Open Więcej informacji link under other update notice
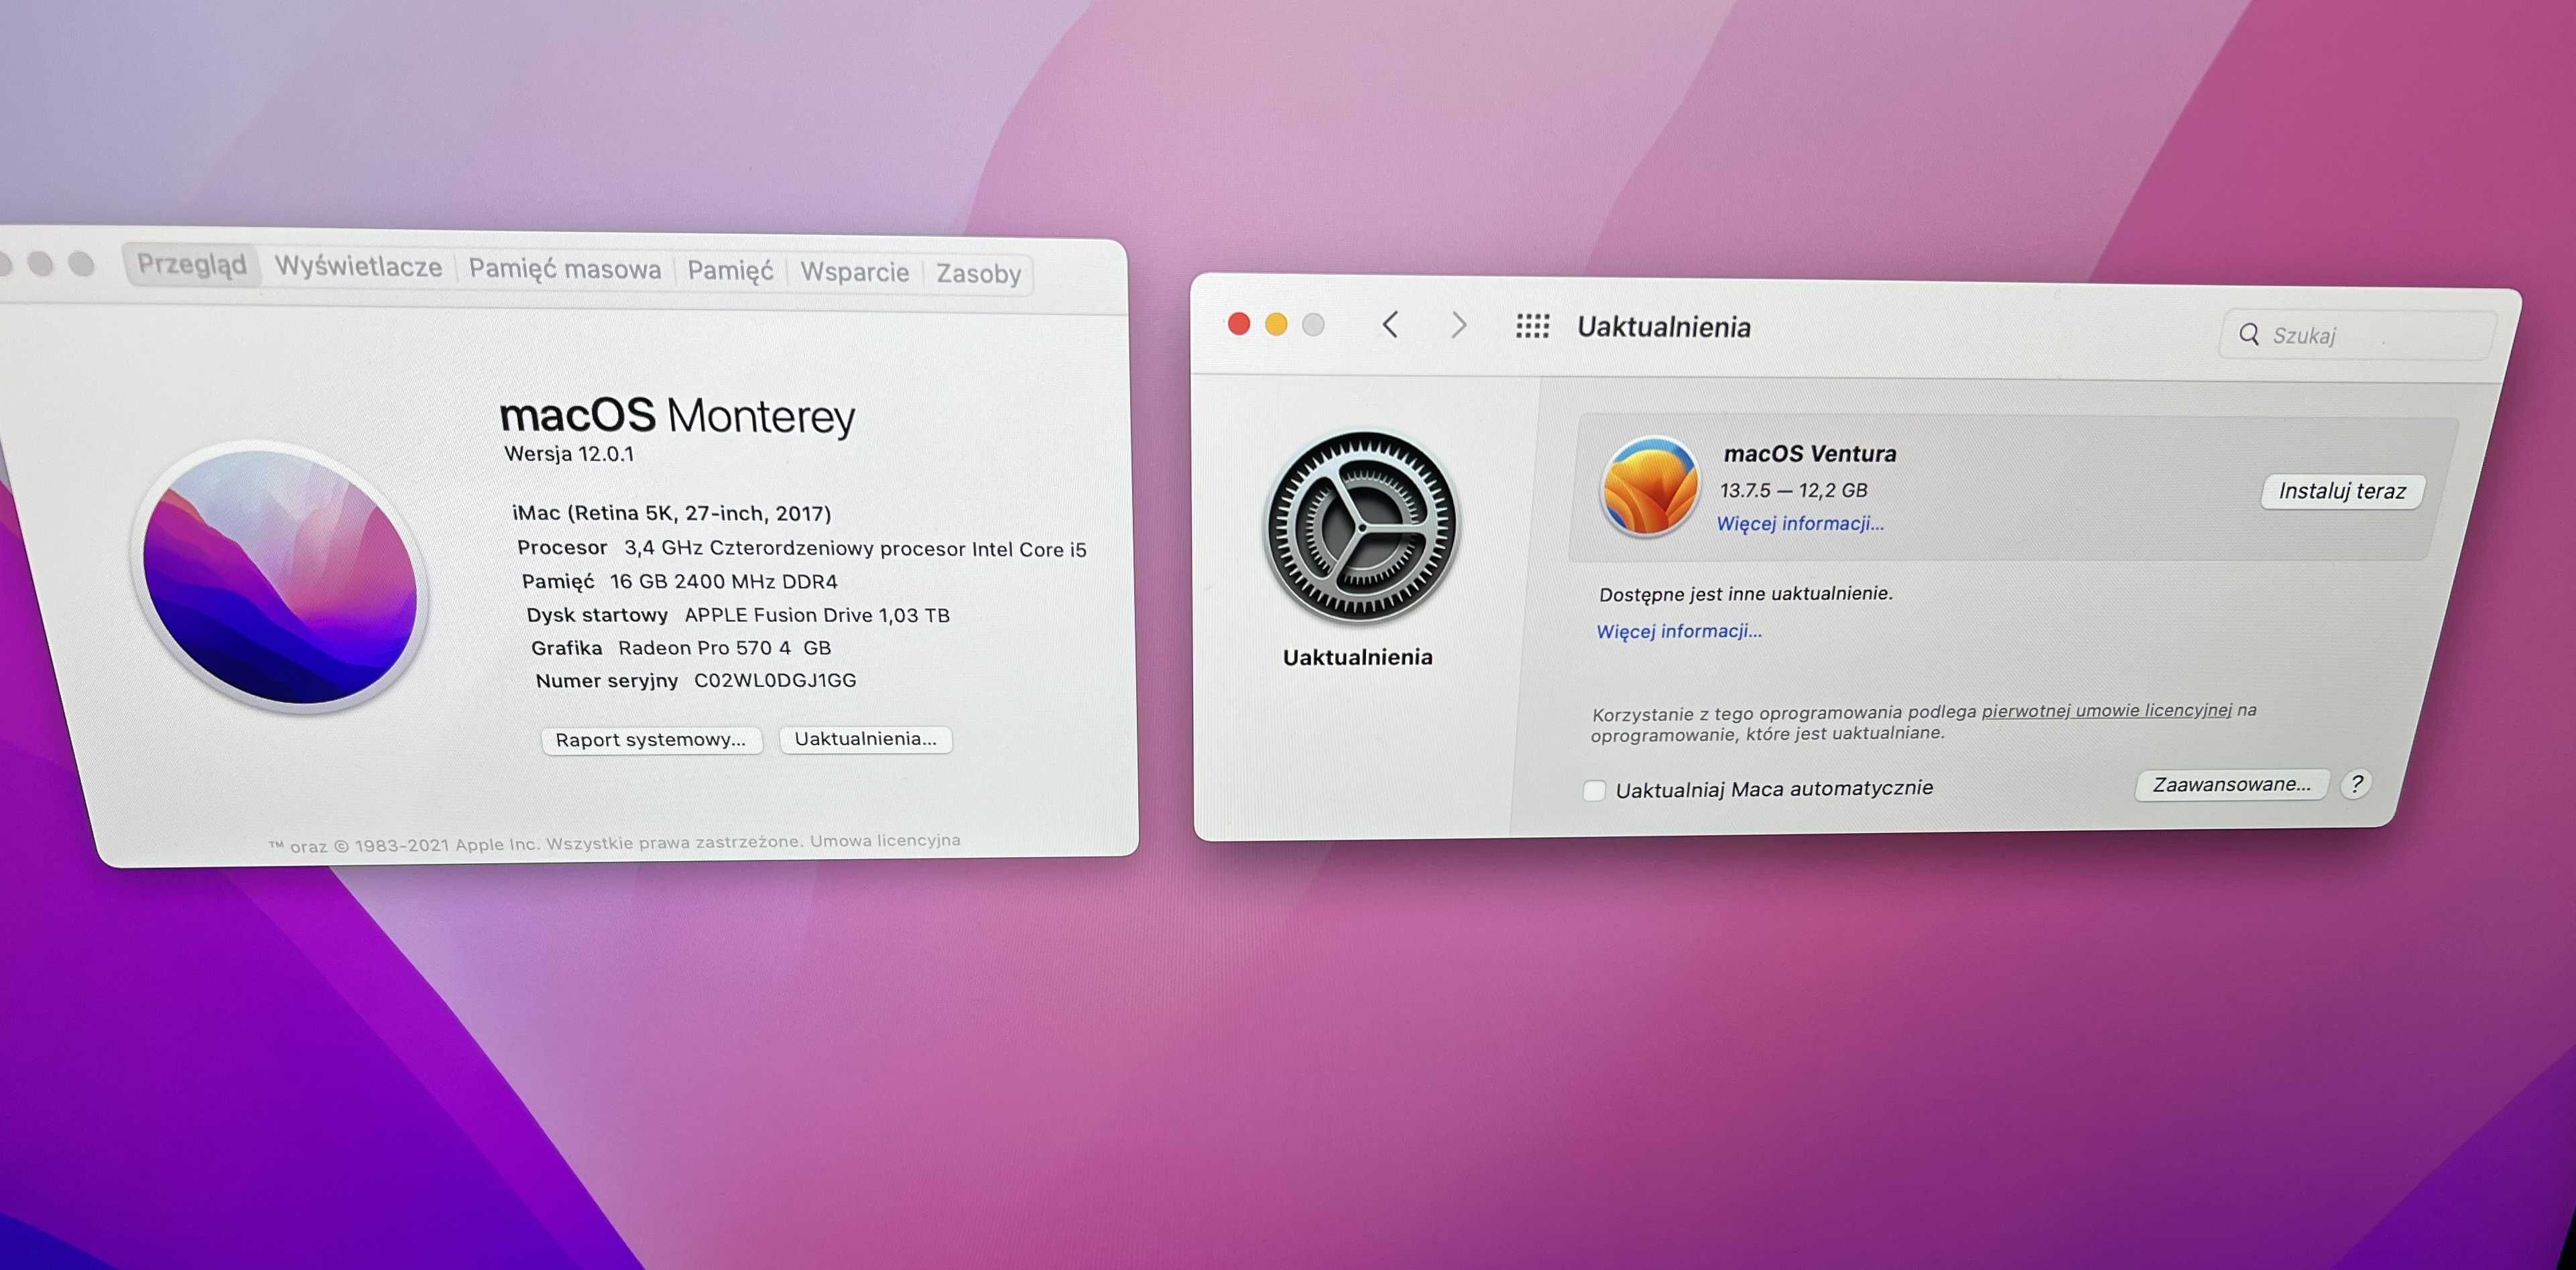 [x=1679, y=631]
